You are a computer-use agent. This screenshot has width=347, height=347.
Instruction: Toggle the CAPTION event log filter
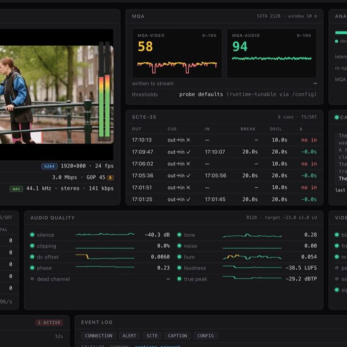(177, 336)
